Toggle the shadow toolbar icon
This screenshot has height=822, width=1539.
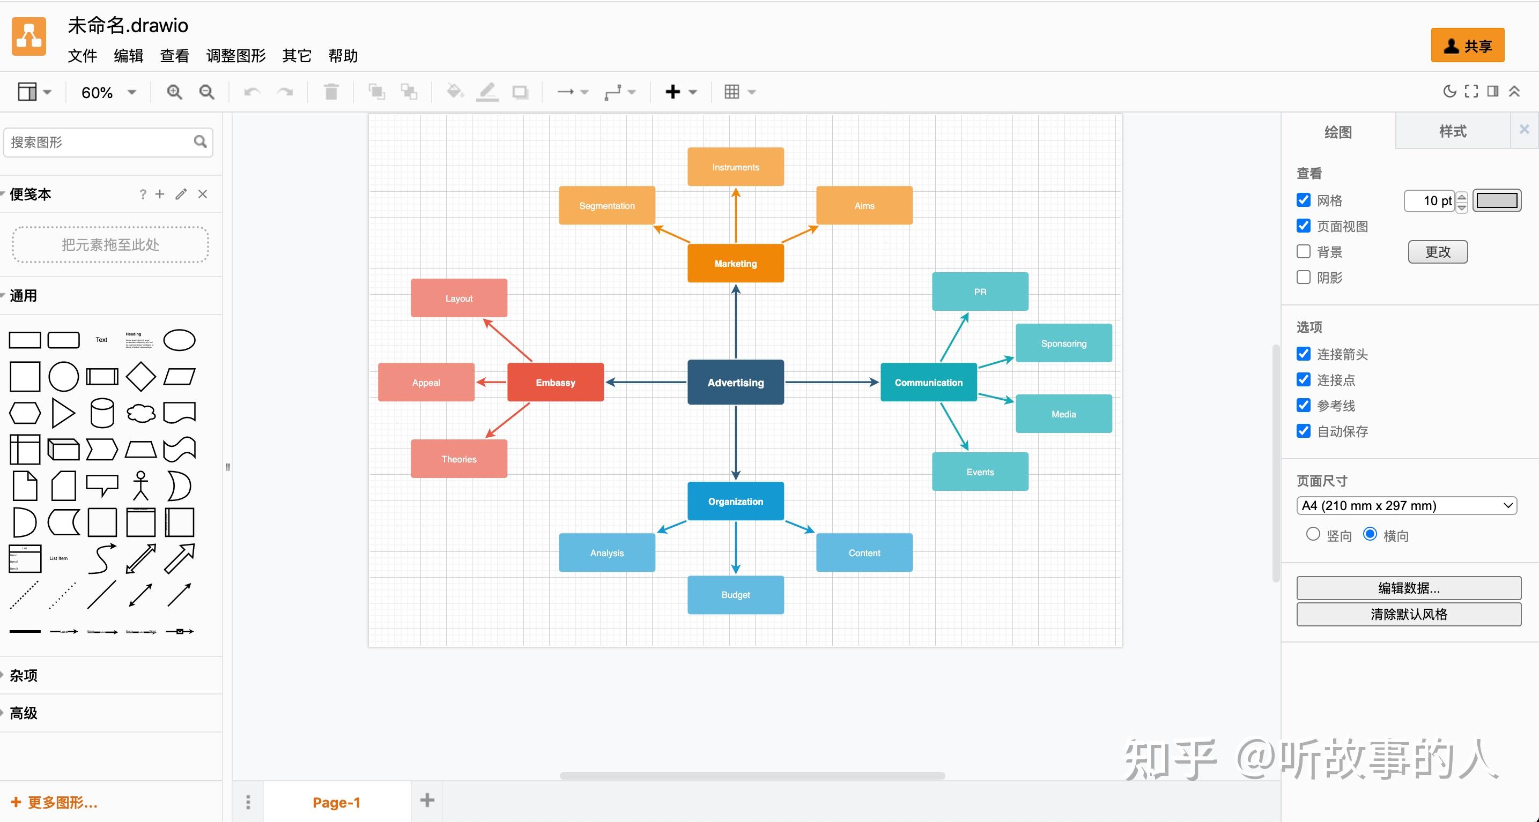click(x=520, y=92)
